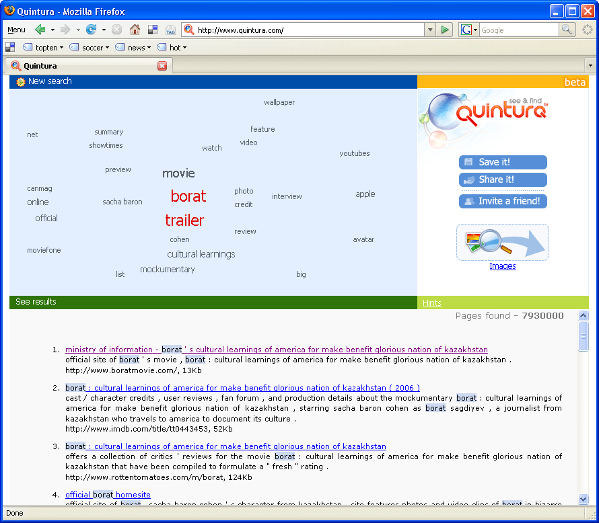Click the checkered icon left of TAG

coord(153,30)
